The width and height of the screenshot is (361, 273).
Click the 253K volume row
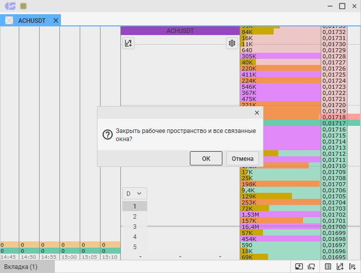coord(280,202)
